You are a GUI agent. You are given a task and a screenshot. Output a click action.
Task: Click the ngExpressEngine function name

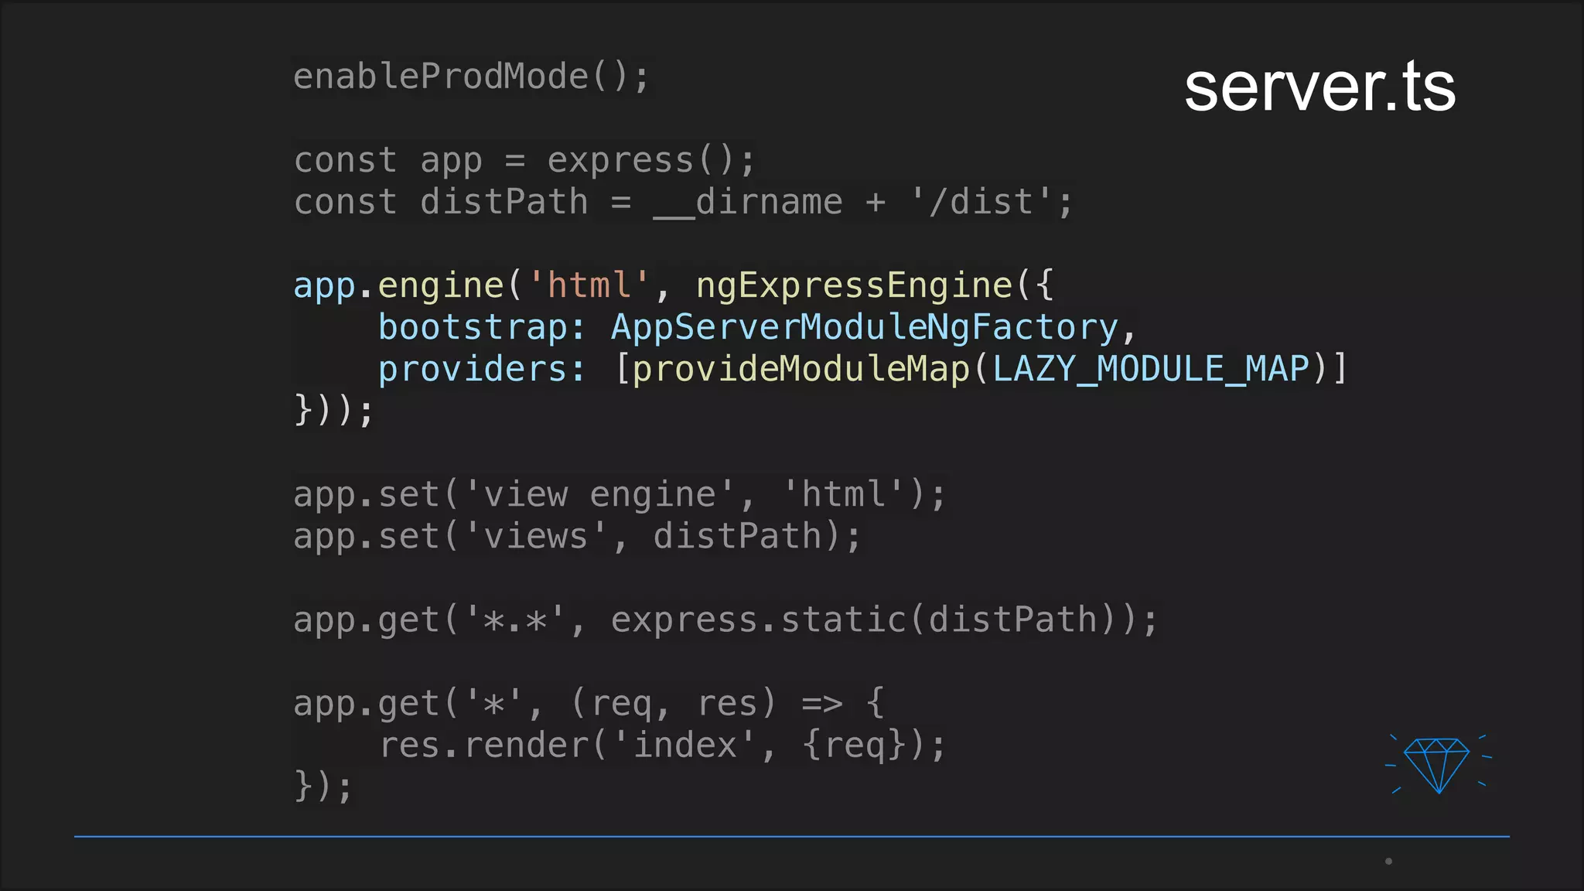click(854, 285)
